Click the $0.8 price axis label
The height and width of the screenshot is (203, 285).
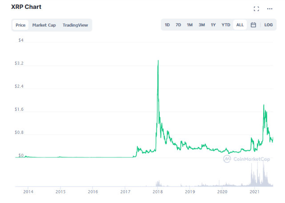(19, 133)
